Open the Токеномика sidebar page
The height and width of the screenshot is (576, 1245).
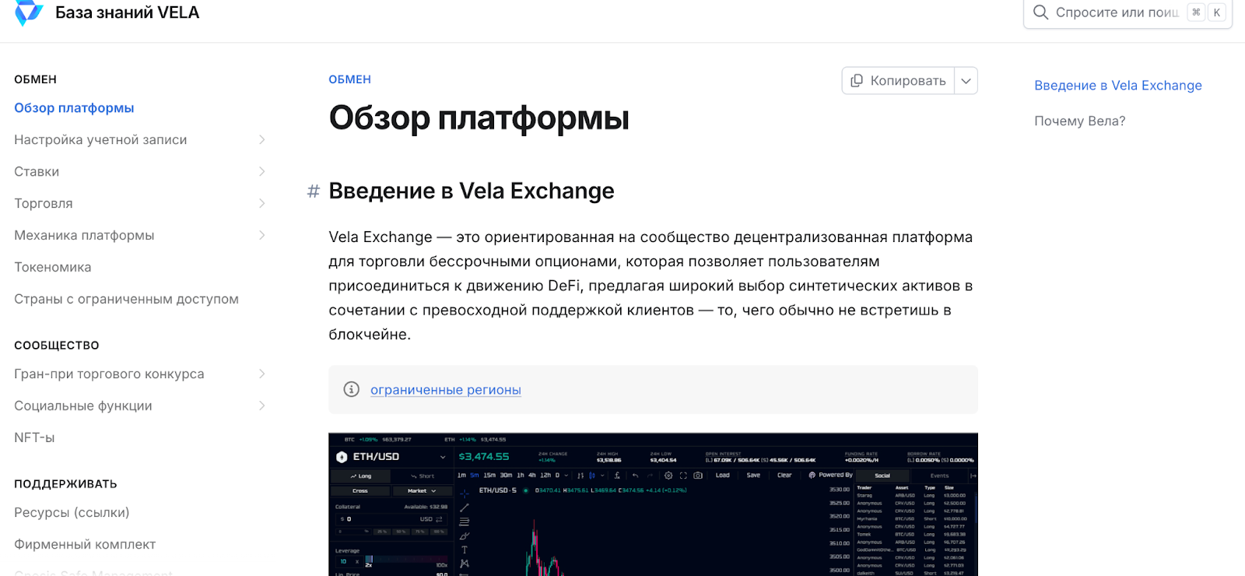53,268
